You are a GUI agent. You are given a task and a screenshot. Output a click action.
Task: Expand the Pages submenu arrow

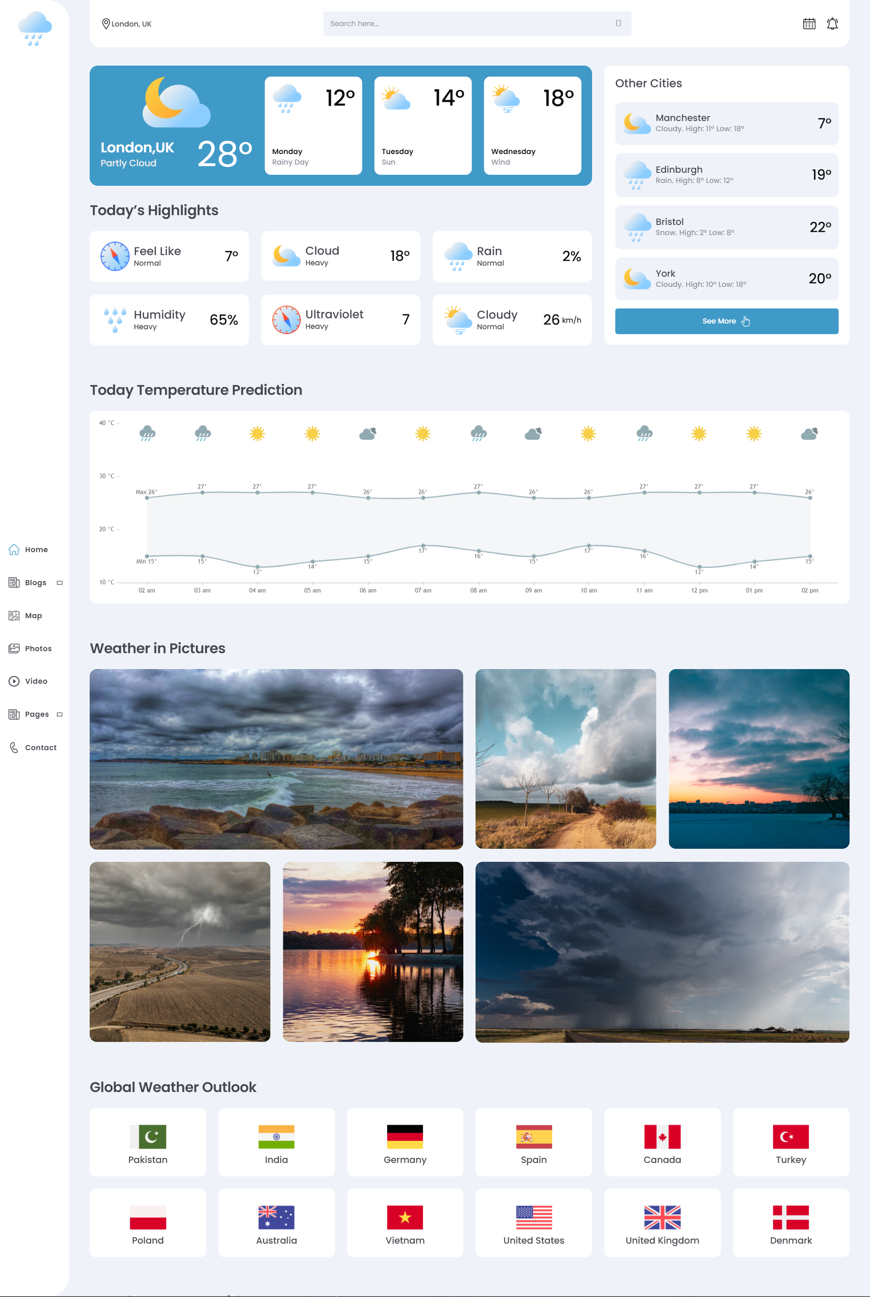coord(59,714)
